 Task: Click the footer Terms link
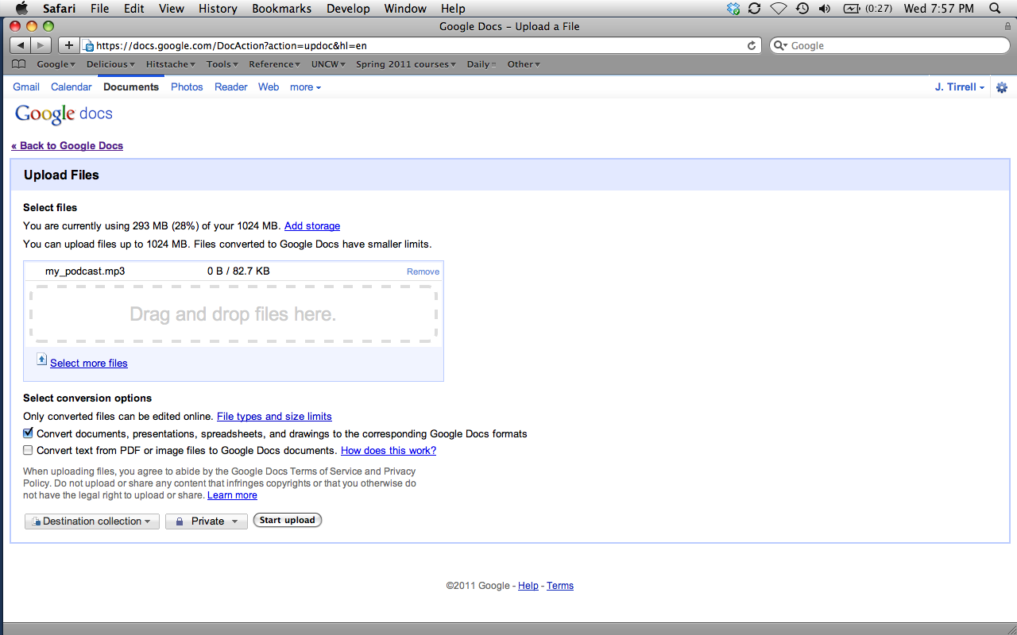pyautogui.click(x=560, y=586)
